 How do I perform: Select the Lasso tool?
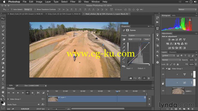(3, 27)
